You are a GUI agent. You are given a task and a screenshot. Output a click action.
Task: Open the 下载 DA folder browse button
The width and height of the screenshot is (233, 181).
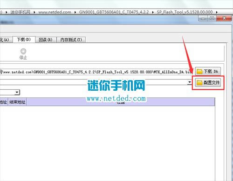pos(208,71)
